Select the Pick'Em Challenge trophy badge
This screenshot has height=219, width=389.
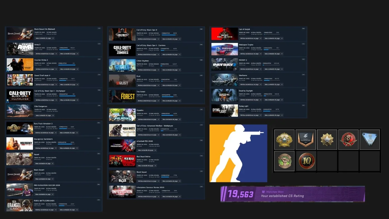point(306,140)
